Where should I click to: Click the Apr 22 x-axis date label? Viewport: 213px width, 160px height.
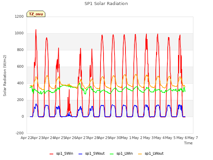pos(26,138)
